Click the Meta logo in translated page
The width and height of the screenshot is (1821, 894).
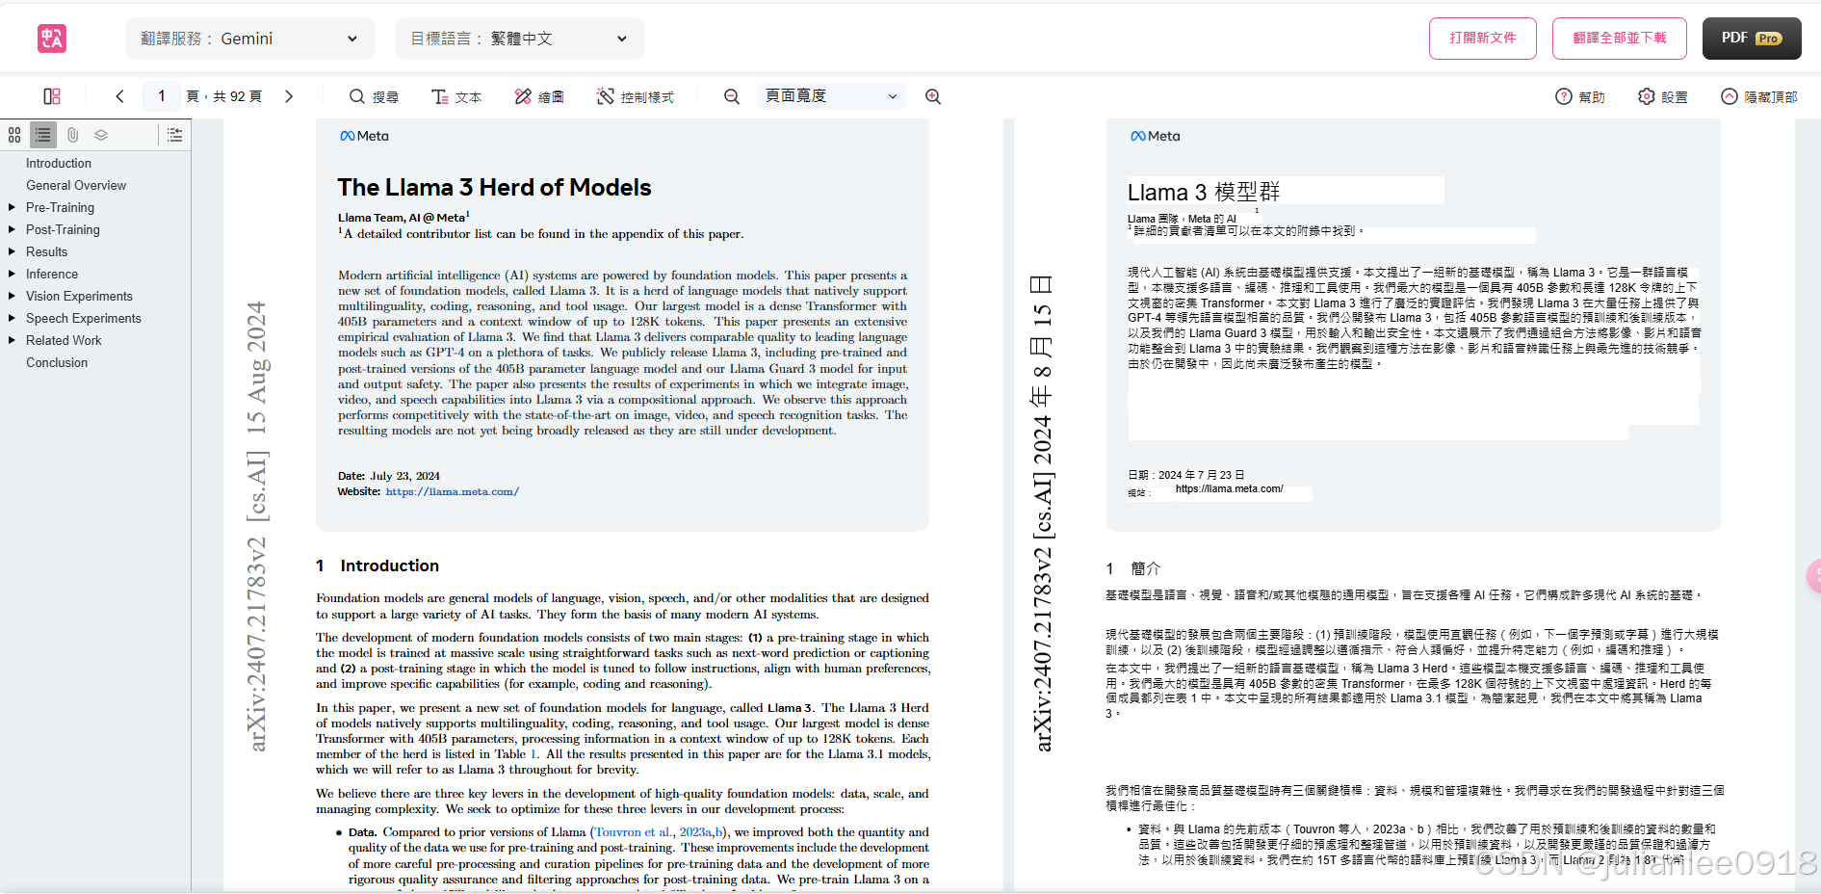[x=1155, y=136]
